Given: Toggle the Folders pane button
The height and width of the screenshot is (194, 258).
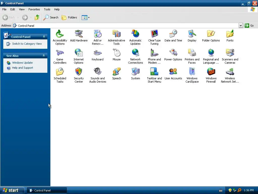Looking at the screenshot, I should 69,17.
